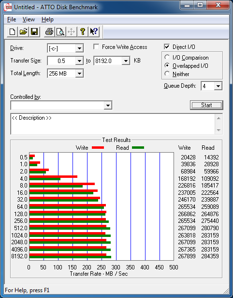Enable the Force Write Access checkbox

[96, 47]
